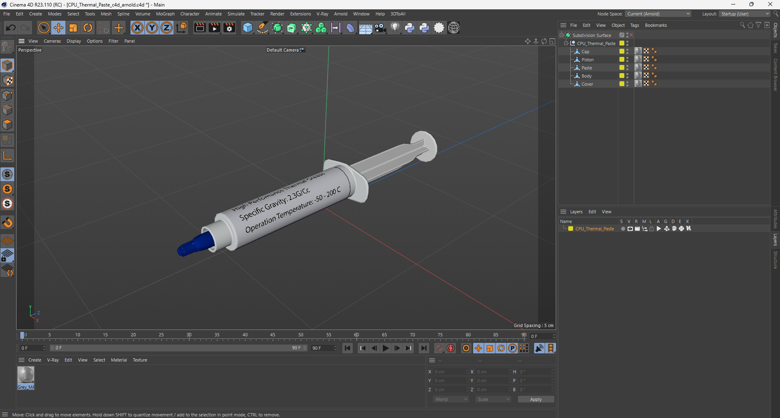Toggle CPU_Thermal_Paste layer view eye
The height and width of the screenshot is (418, 780).
point(630,229)
